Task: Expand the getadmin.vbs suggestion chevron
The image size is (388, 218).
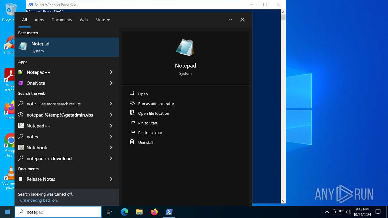Action: point(111,115)
